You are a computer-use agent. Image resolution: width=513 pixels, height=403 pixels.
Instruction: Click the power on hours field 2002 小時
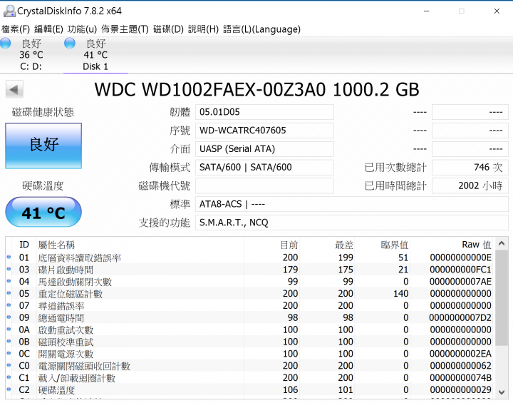tap(470, 185)
